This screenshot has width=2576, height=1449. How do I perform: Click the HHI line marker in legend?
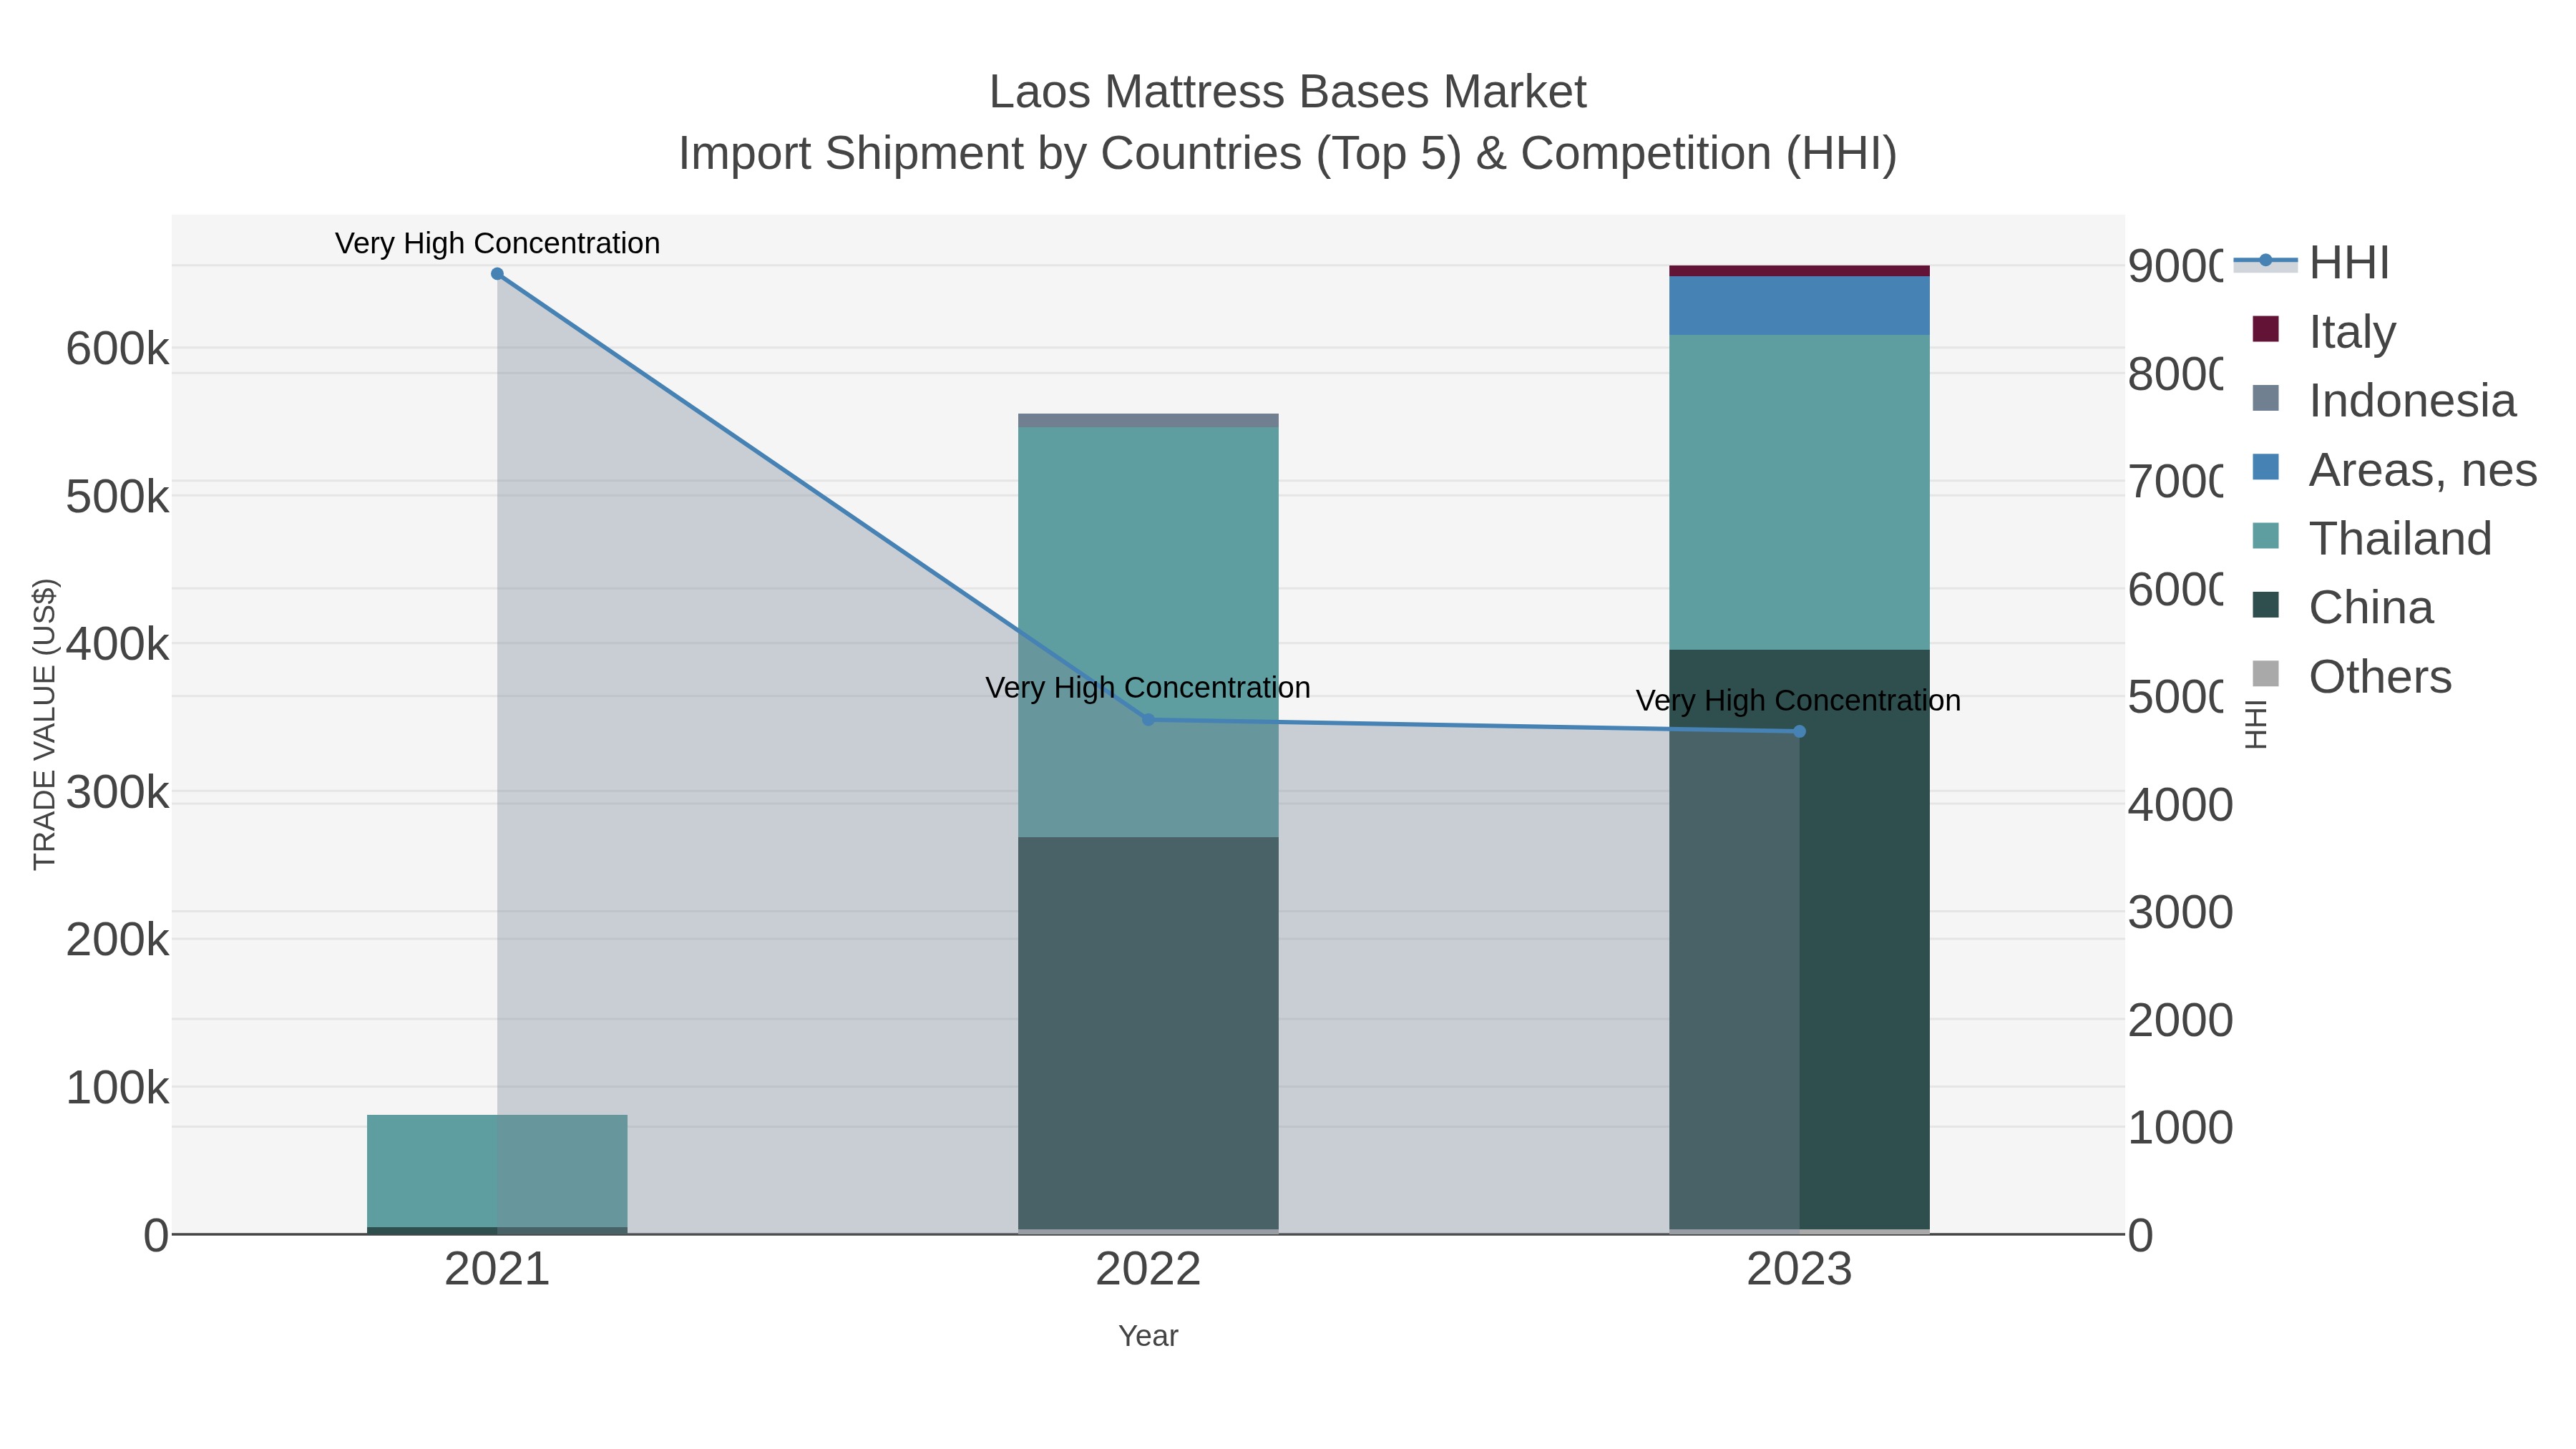tap(2266, 261)
